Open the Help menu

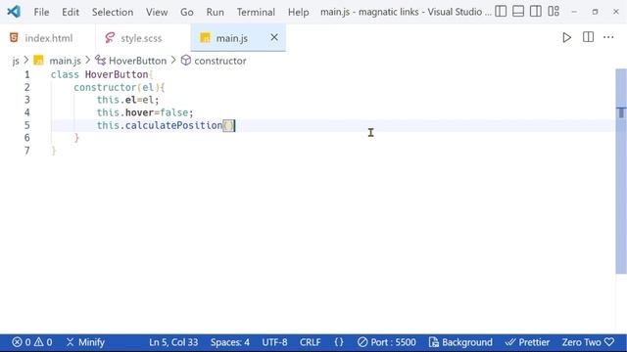[x=298, y=12]
